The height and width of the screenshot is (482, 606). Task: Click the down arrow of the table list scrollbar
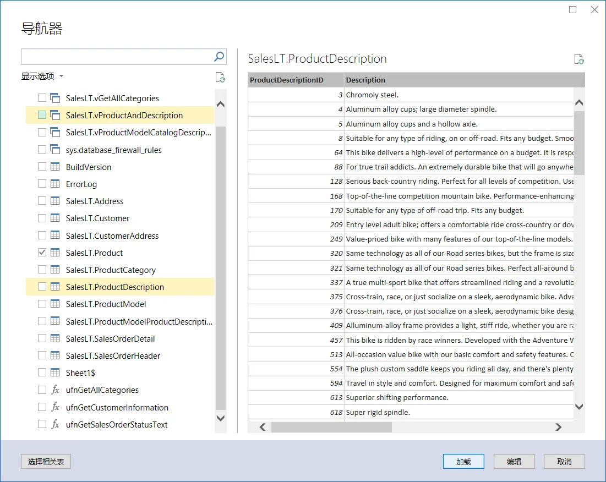pyautogui.click(x=221, y=418)
